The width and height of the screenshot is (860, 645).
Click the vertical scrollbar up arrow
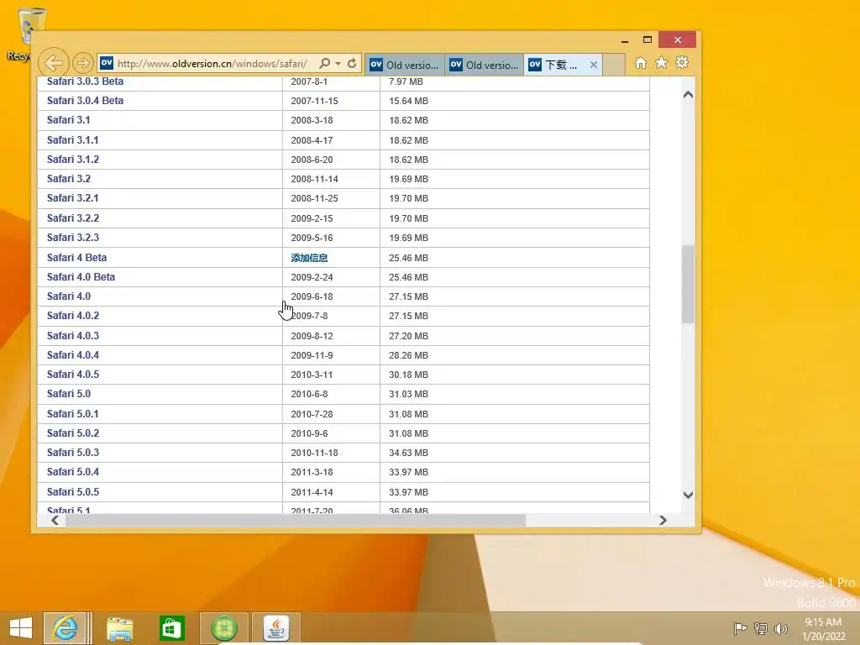click(x=689, y=94)
